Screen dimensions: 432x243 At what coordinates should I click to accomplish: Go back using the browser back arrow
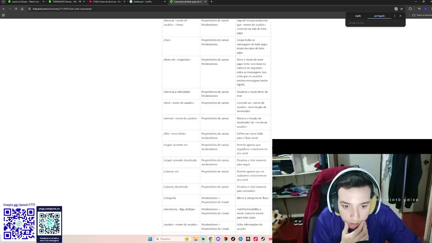tap(4, 9)
